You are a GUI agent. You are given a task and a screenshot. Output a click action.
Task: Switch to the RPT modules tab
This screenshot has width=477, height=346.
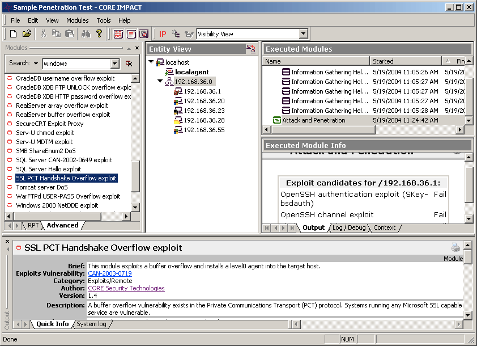click(x=33, y=225)
